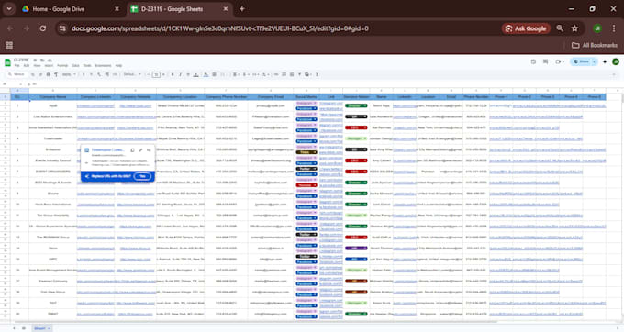This screenshot has width=624, height=332.
Task: Open the Hyatt company website link
Action: (135, 105)
